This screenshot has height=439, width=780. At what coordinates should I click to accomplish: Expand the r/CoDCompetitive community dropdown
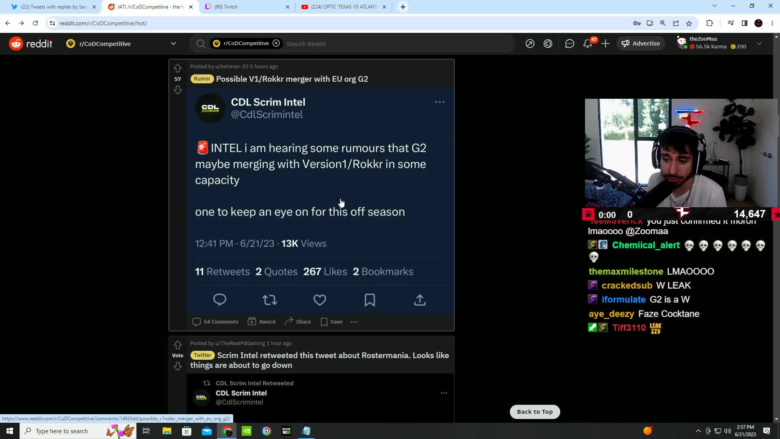pos(173,43)
